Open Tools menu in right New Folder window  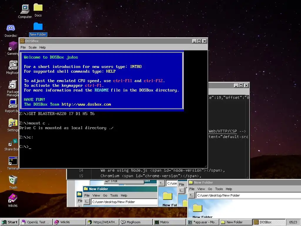click(219, 189)
